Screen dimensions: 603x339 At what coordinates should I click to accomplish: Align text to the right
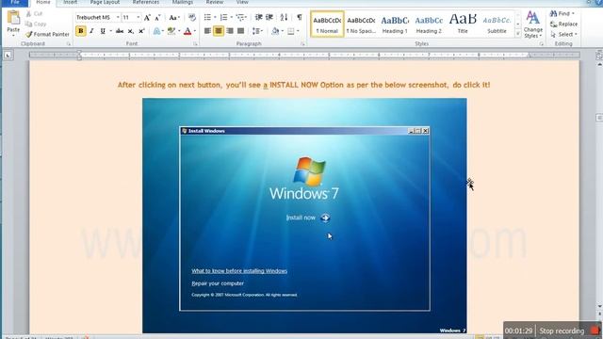pyautogui.click(x=230, y=31)
